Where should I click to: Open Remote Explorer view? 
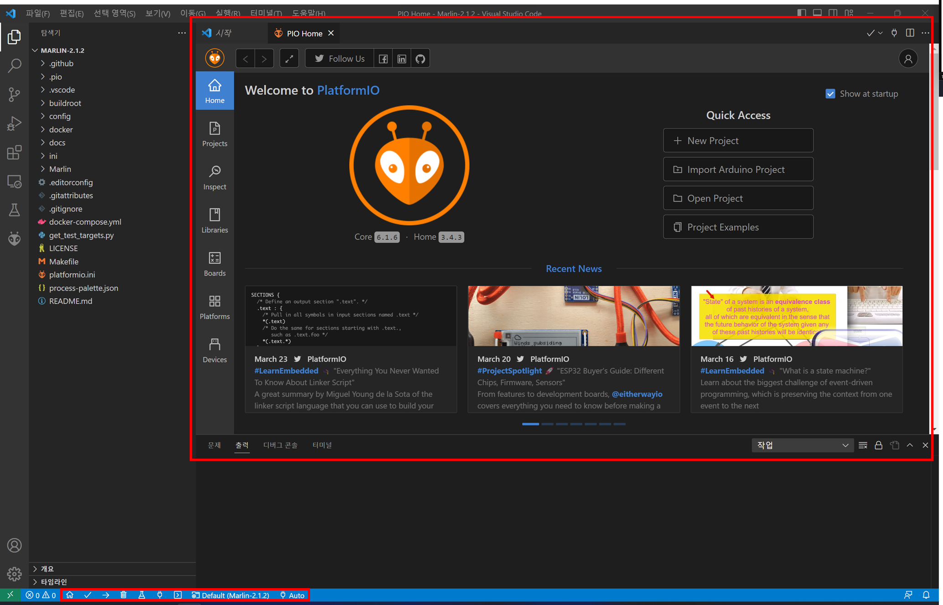(14, 181)
